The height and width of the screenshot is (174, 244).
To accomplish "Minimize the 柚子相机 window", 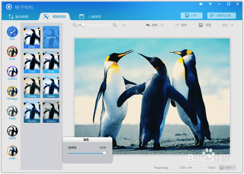I will 220,4.
